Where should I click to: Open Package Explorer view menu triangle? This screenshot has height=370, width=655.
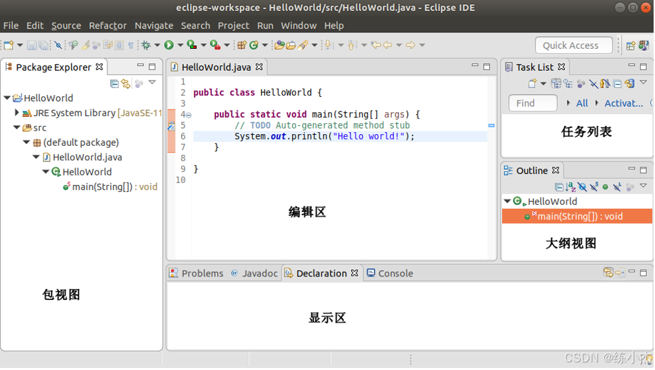click(x=152, y=83)
